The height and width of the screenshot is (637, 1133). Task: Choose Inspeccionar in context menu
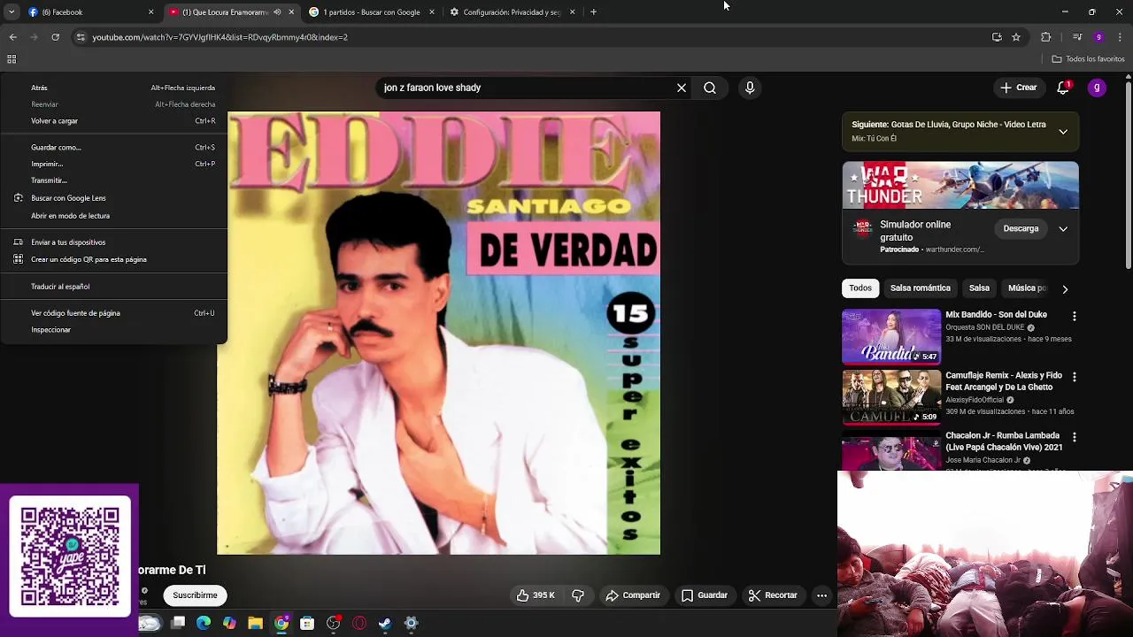(x=113, y=330)
